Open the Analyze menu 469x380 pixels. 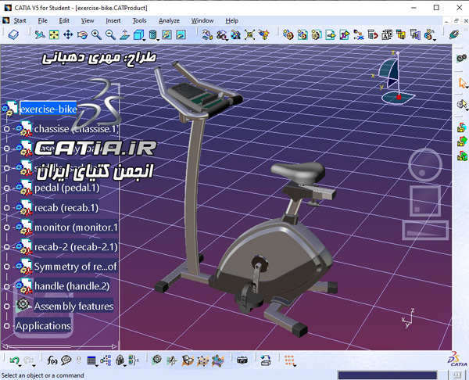(169, 20)
